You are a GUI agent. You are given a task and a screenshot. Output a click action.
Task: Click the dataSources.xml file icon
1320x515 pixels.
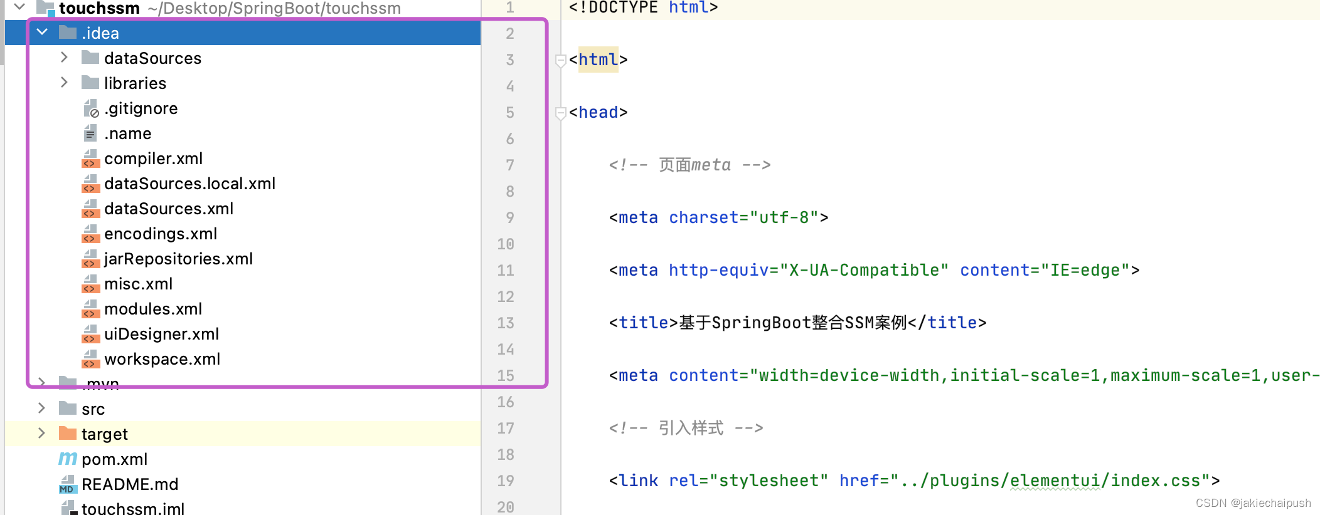91,209
